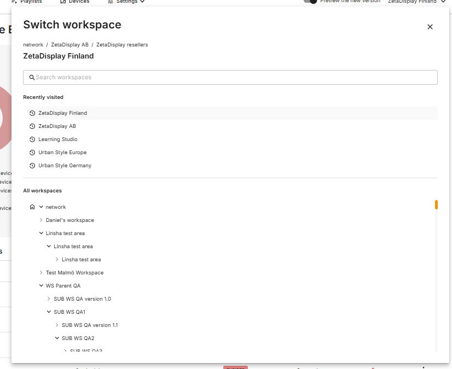Image resolution: width=452 pixels, height=369 pixels.
Task: Click the Search workspaces input field
Action: tap(230, 77)
